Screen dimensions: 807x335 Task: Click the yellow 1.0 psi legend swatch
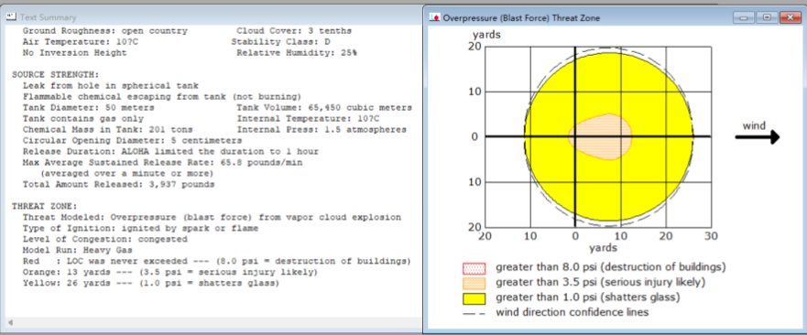pos(474,298)
